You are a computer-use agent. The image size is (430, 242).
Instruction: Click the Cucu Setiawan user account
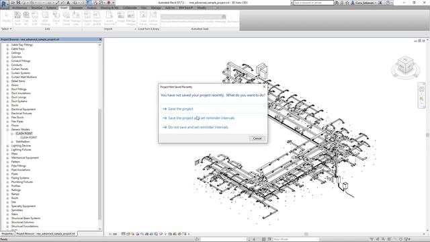tap(364, 3)
